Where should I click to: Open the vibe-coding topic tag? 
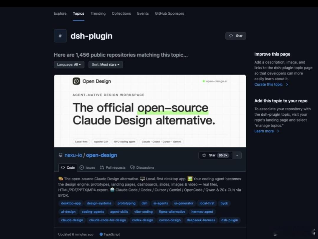pos(144,212)
